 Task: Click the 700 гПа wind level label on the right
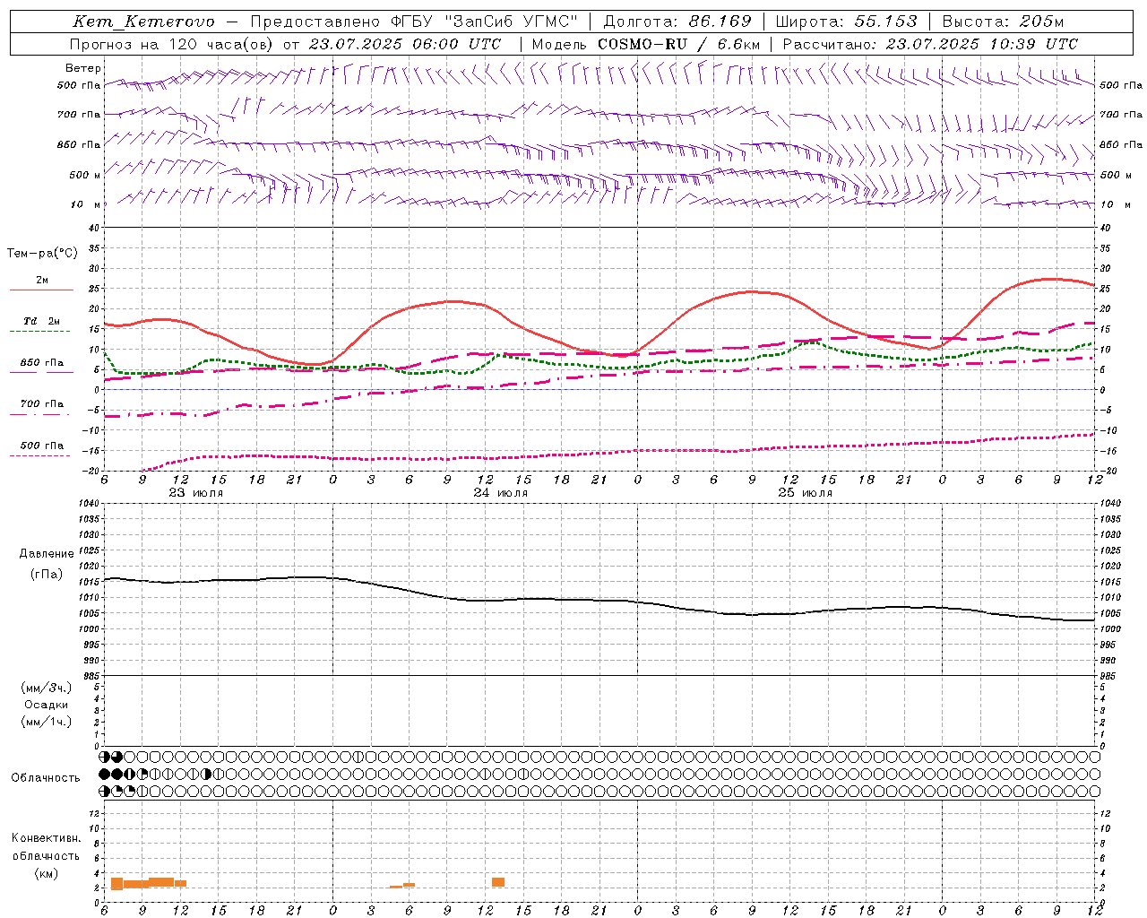pos(1121,115)
